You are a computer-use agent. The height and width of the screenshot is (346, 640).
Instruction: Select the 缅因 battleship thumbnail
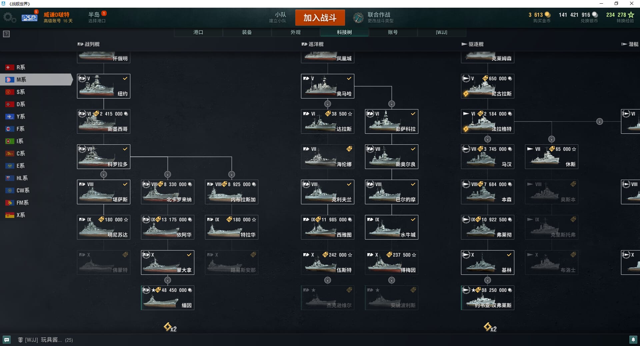(168, 298)
